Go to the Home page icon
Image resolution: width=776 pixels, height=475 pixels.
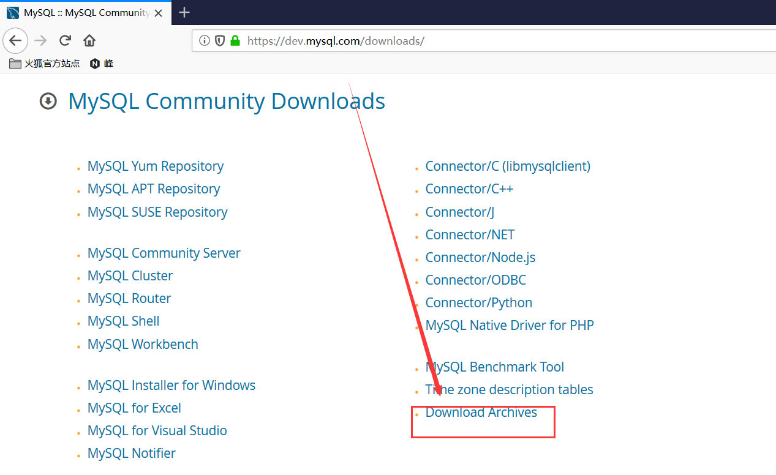[89, 41]
